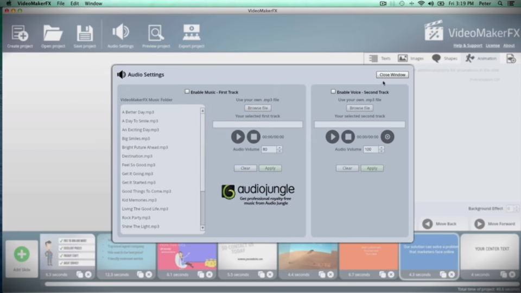Open Audio Settings speaker icon in toolbar
This screenshot has width=521, height=293.
[120, 32]
